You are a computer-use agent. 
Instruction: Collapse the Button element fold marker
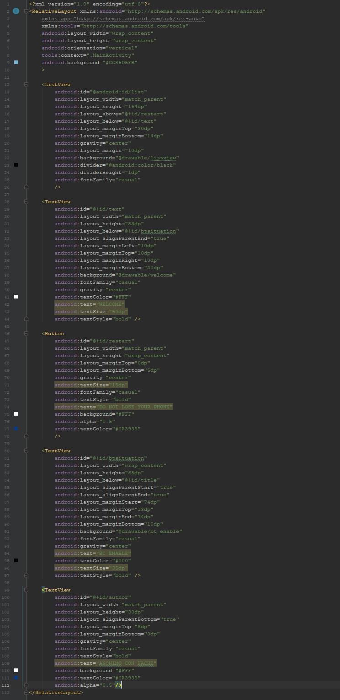(x=26, y=333)
